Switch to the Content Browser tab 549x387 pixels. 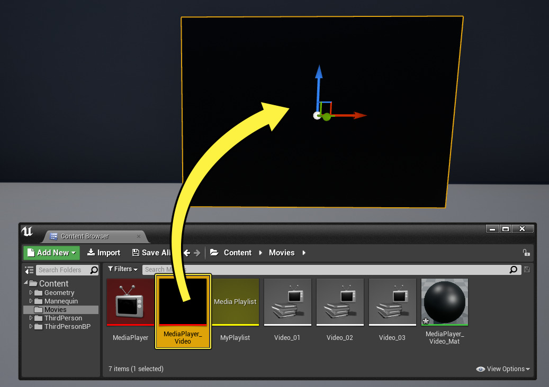pos(85,236)
